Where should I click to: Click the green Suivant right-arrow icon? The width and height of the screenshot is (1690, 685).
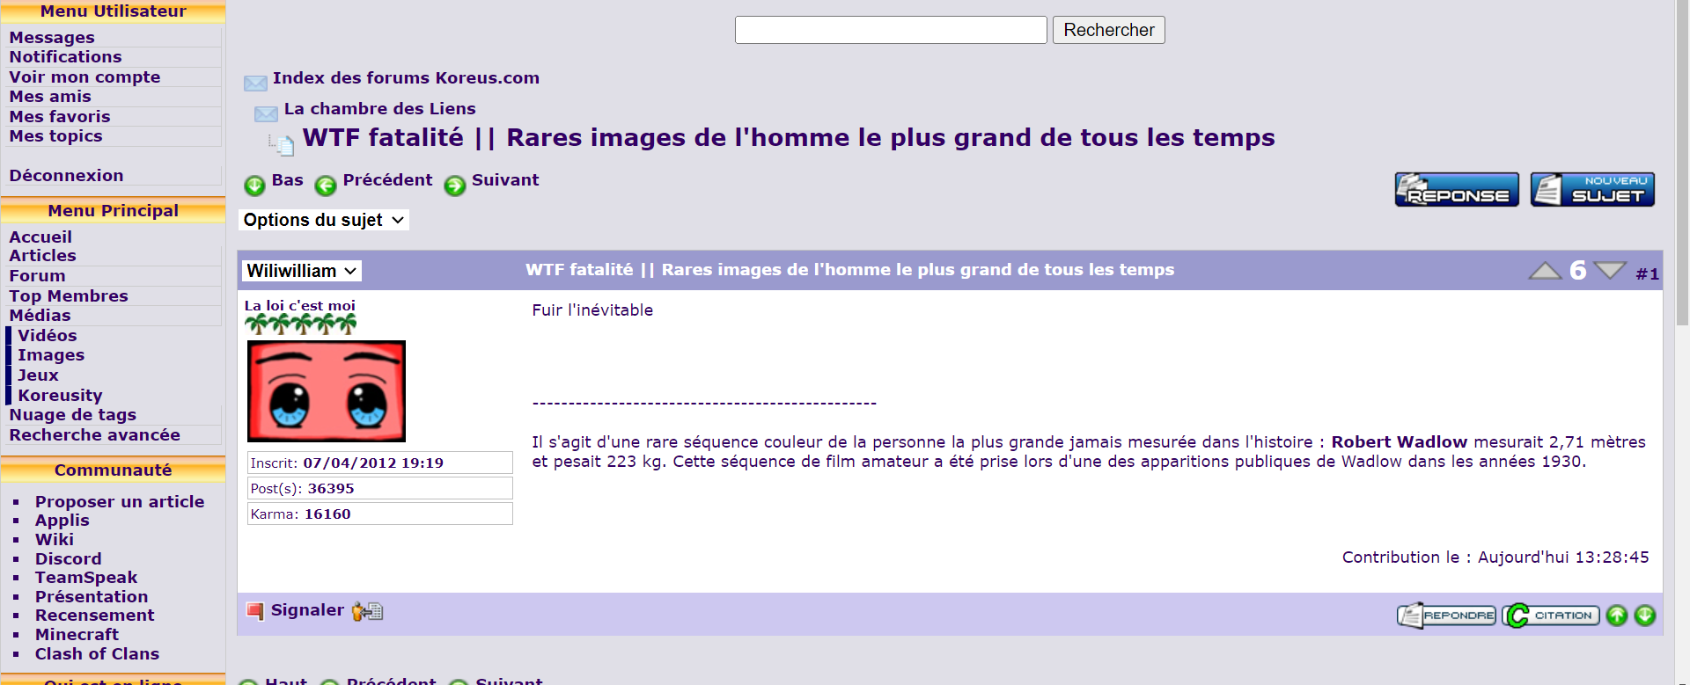(454, 186)
